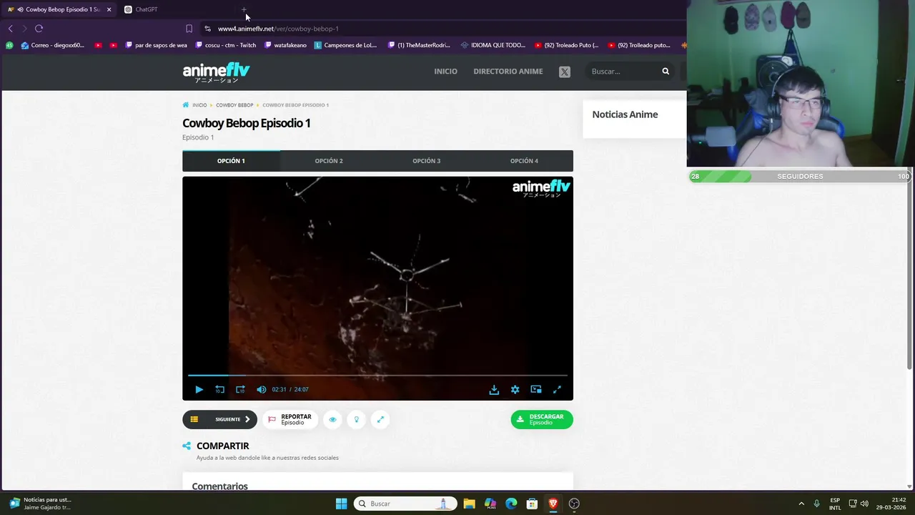The image size is (915, 515).
Task: Open the par de sapos de wea bookmark
Action: click(156, 45)
